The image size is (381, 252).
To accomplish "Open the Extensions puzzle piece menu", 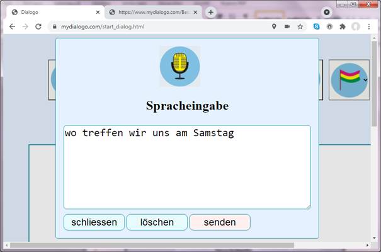I will 343,26.
